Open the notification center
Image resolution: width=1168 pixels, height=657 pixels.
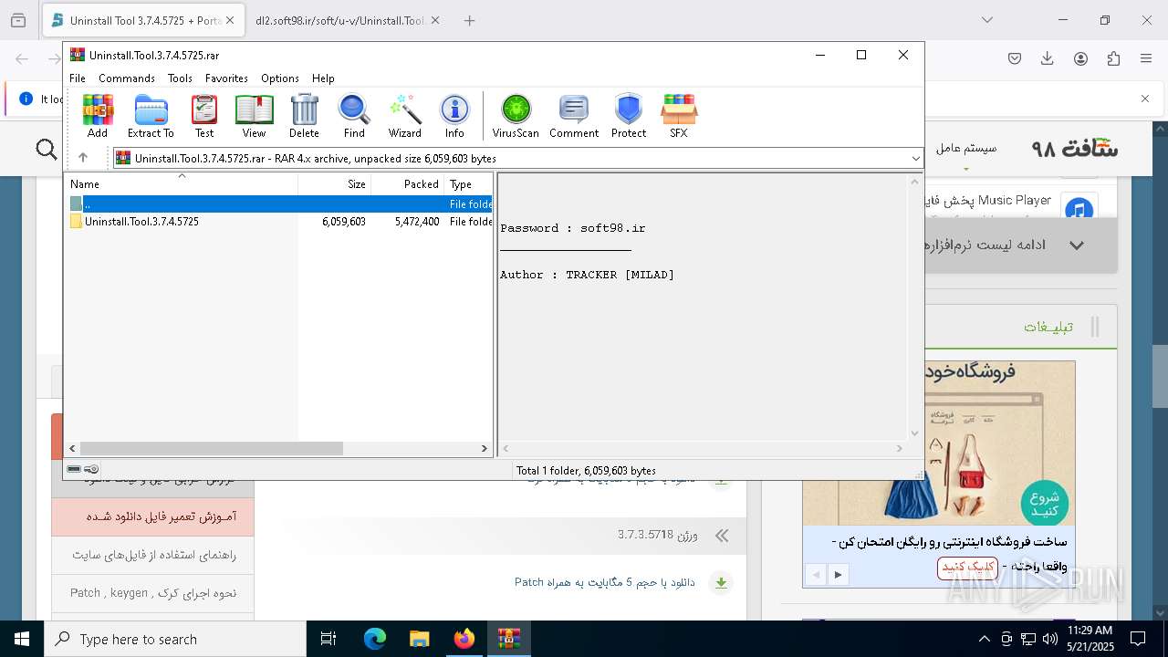[x=1138, y=639]
